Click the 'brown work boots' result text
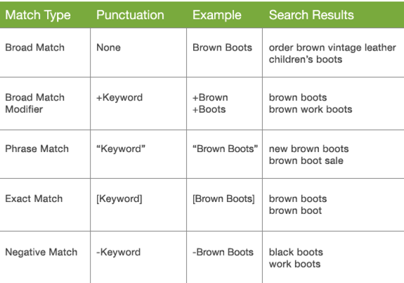The width and height of the screenshot is (404, 283). [311, 109]
